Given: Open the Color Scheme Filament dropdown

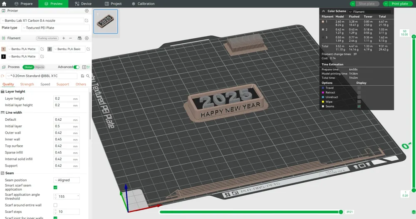Looking at the screenshot, I should (x=369, y=12).
